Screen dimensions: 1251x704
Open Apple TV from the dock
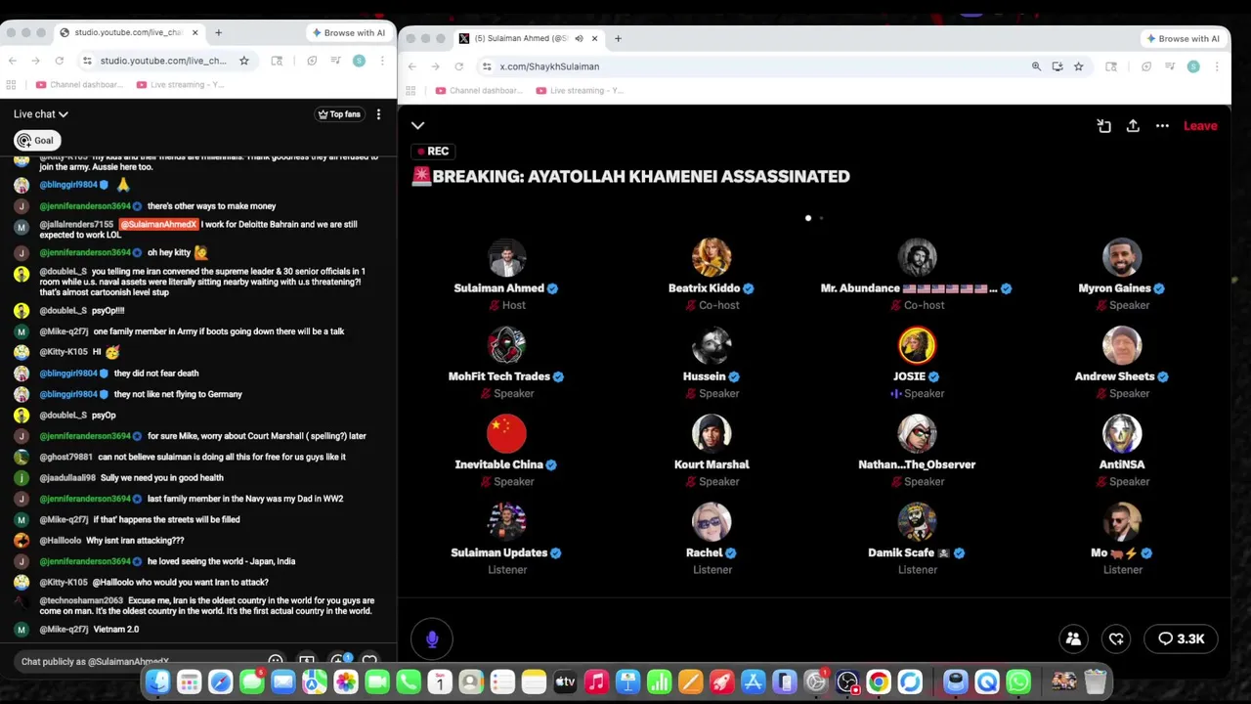tap(565, 682)
